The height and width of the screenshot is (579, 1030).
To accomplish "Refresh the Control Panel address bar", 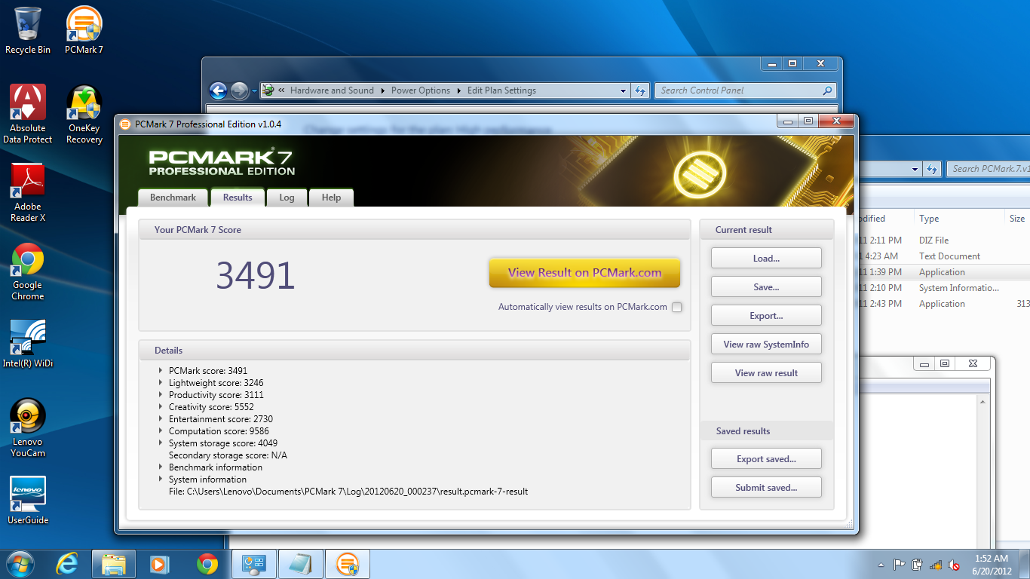I will click(x=640, y=90).
